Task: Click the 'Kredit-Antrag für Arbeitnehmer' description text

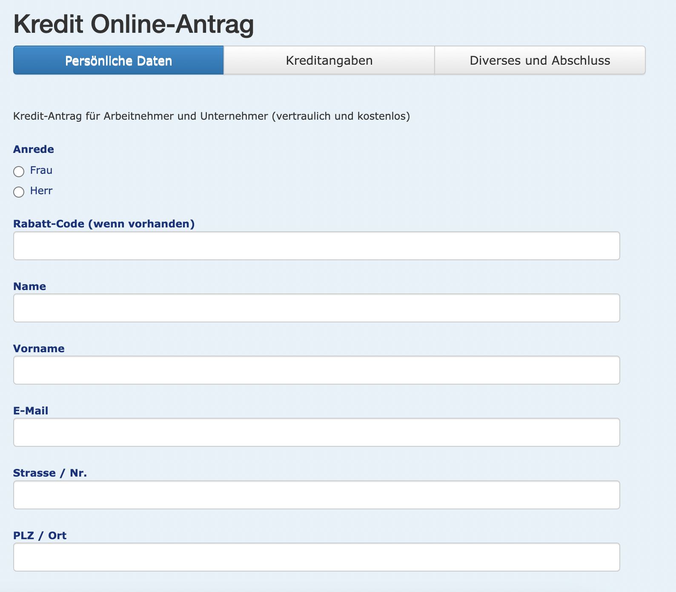Action: tap(212, 116)
